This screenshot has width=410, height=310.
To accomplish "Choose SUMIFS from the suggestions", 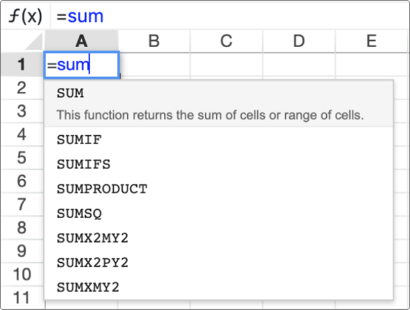I will [219, 165].
